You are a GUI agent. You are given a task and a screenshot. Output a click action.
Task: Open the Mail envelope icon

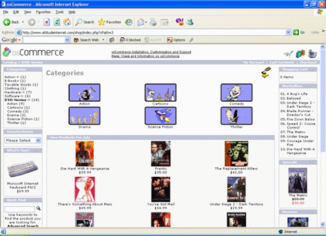click(x=141, y=22)
